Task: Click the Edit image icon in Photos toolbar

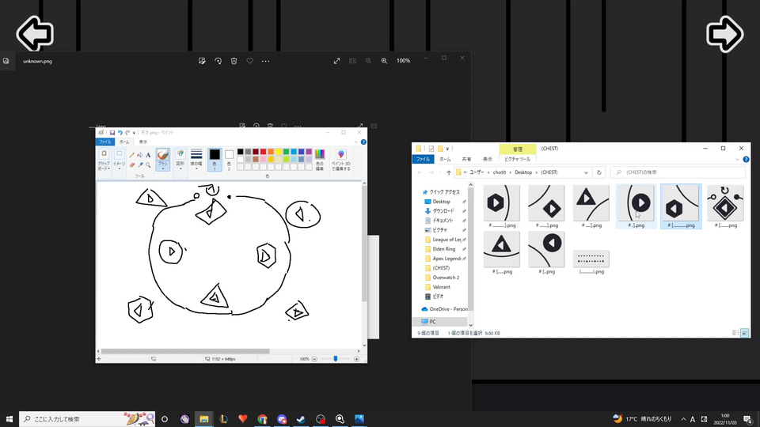Action: pyautogui.click(x=202, y=61)
